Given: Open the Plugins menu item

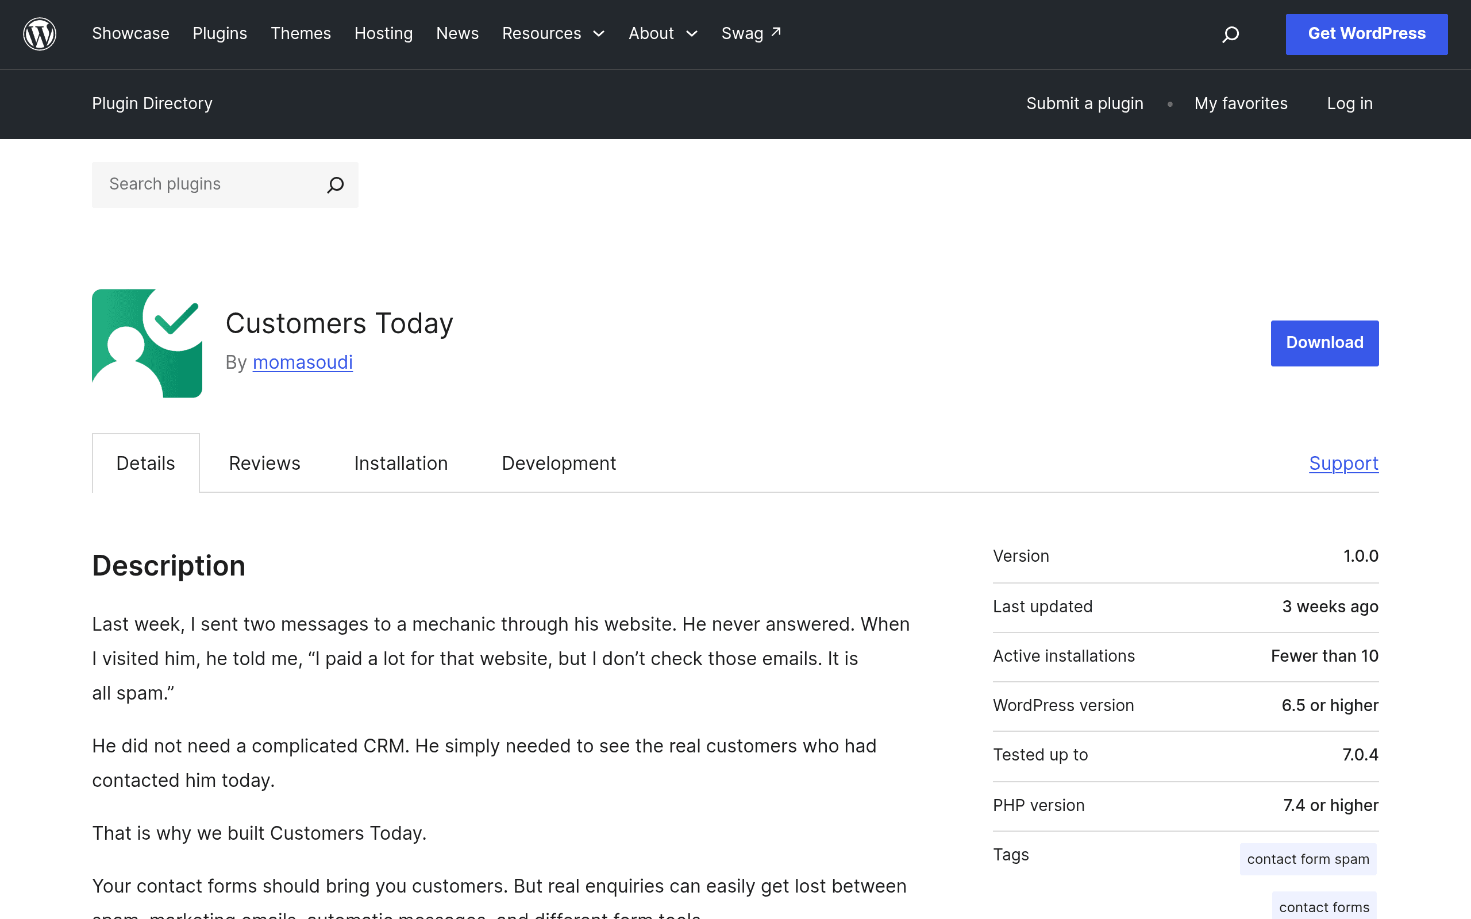Looking at the screenshot, I should (220, 33).
